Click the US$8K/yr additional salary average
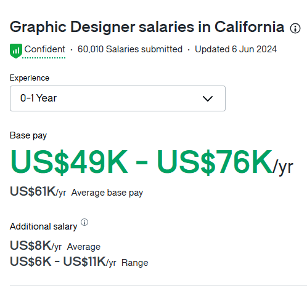The height and width of the screenshot is (304, 307). tap(36, 246)
